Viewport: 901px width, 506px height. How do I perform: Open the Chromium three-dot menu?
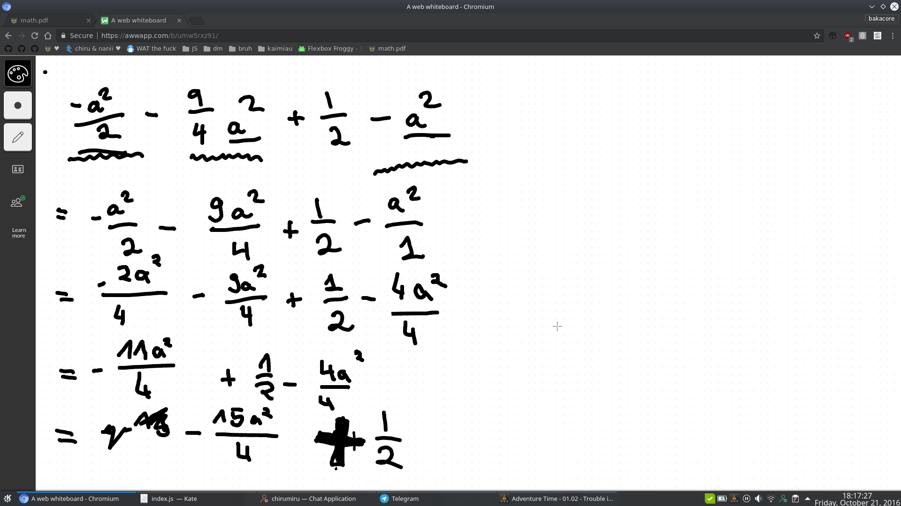coord(893,36)
